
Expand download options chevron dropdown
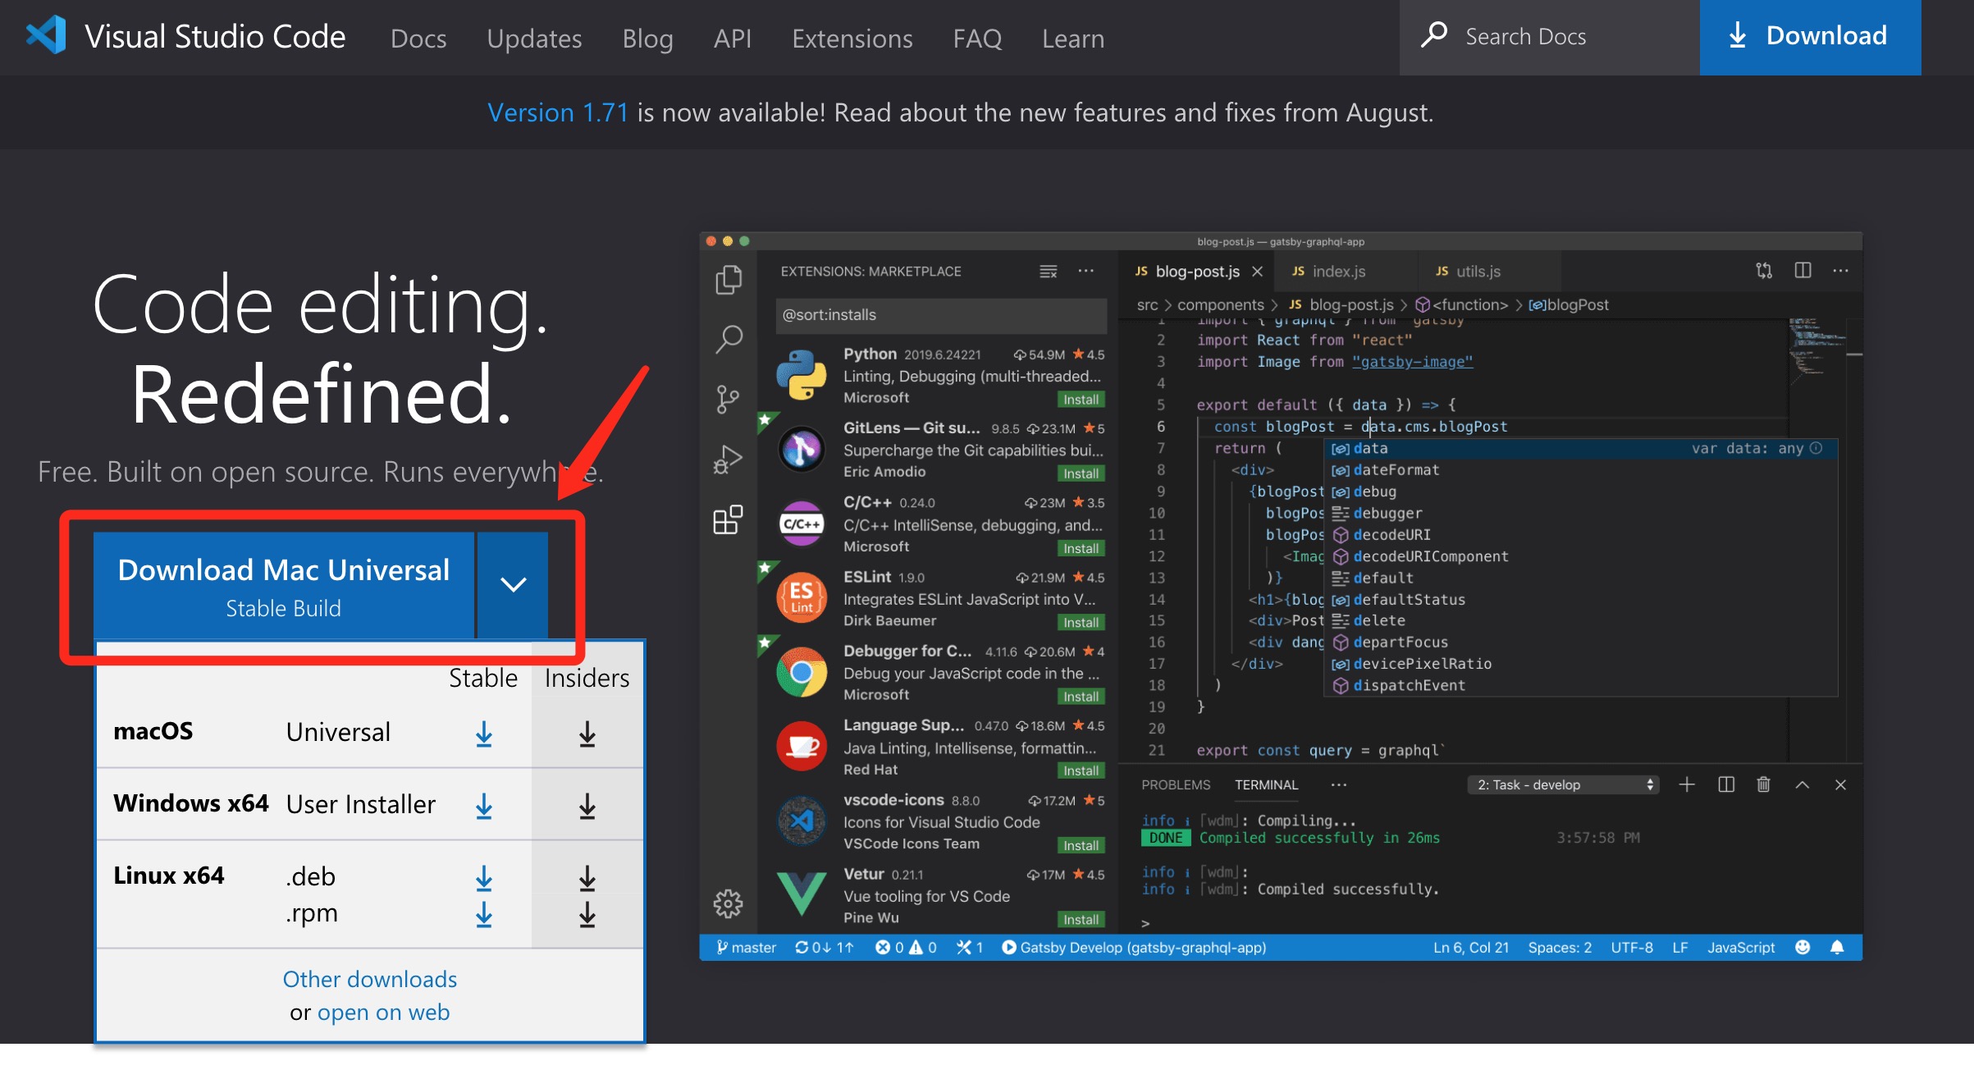513,585
